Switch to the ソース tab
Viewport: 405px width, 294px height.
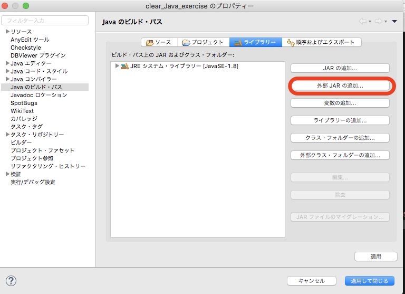pos(159,42)
